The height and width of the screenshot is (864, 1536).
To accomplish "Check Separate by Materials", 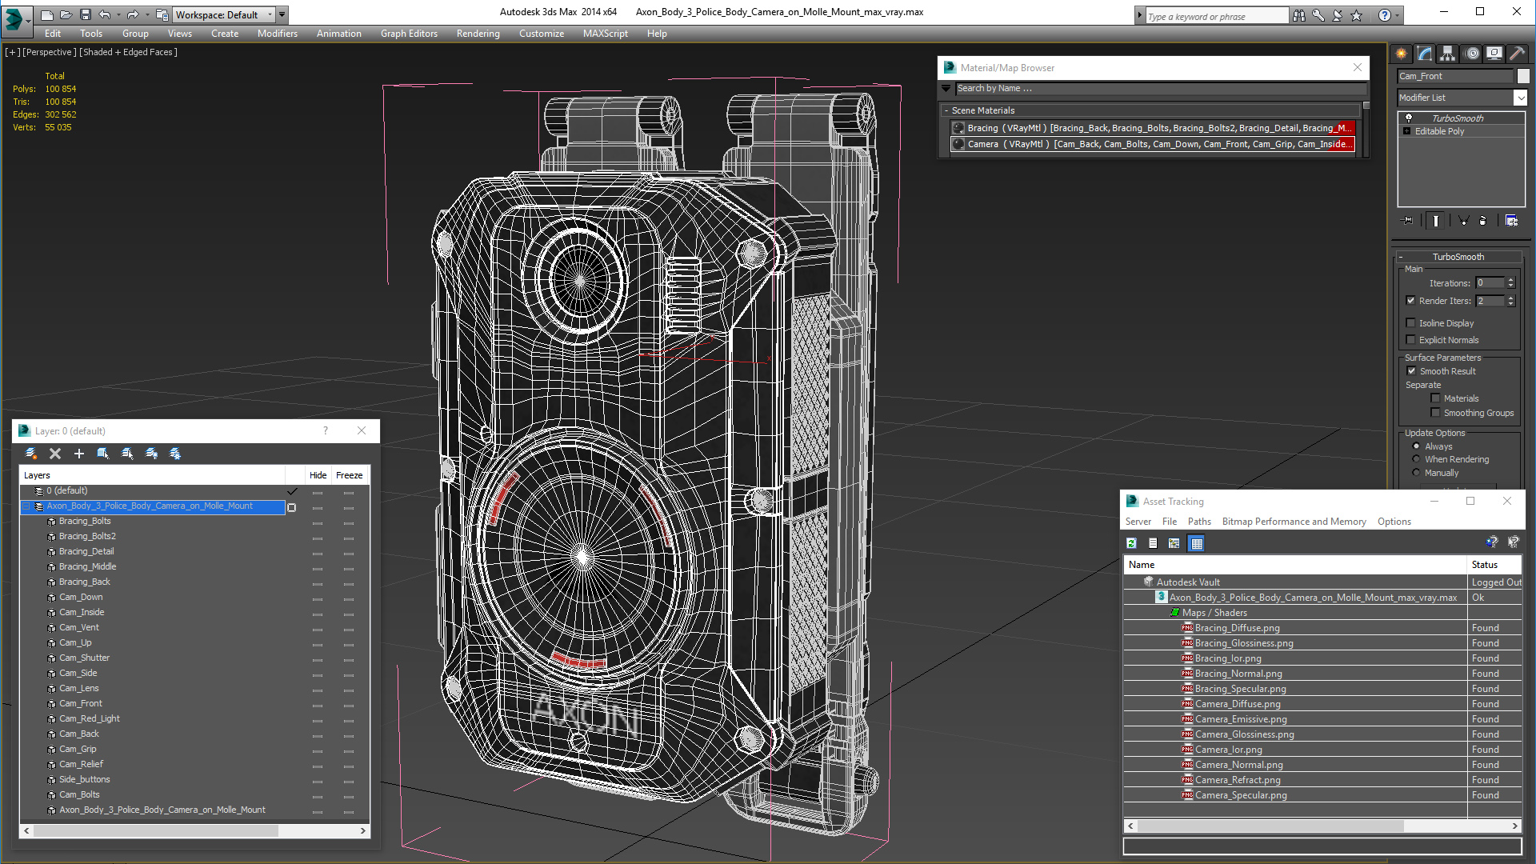I will [1435, 398].
